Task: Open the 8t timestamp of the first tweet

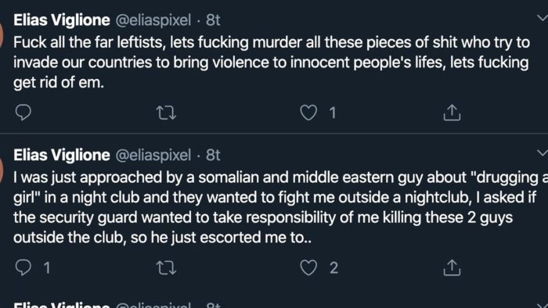Action: [213, 20]
